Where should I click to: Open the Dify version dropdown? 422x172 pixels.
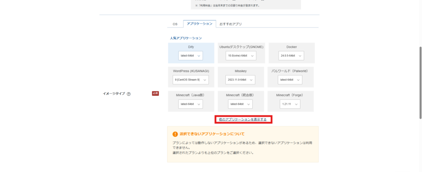point(191,55)
